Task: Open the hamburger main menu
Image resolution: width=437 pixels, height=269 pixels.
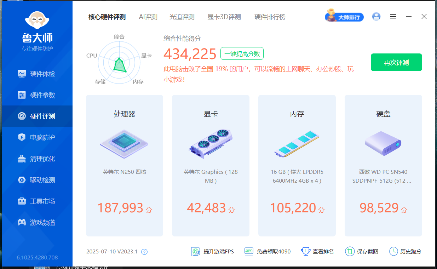Action: 393,17
